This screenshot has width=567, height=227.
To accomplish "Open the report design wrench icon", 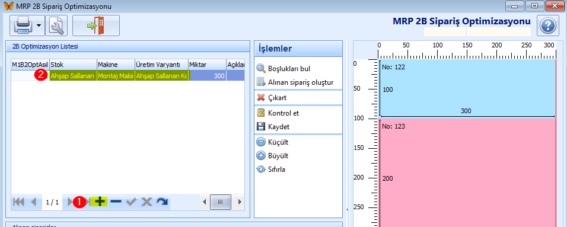I will 56,26.
